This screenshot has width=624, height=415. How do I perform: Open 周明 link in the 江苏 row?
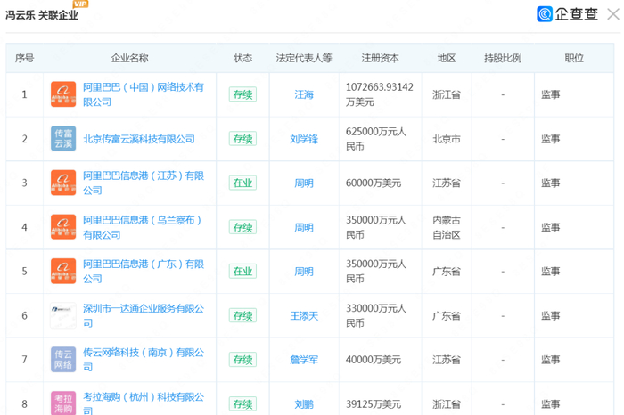click(304, 183)
